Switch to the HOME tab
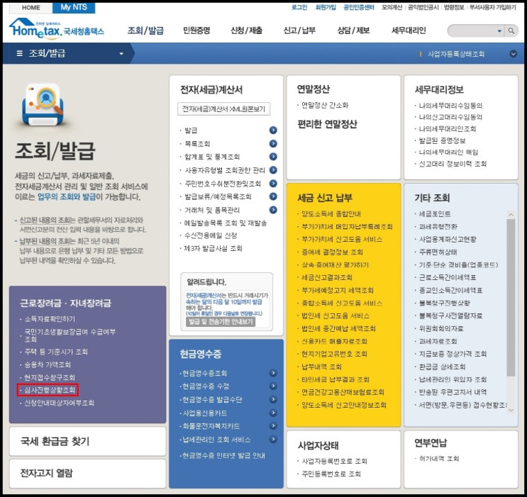This screenshot has height=497, width=527. [30, 7]
